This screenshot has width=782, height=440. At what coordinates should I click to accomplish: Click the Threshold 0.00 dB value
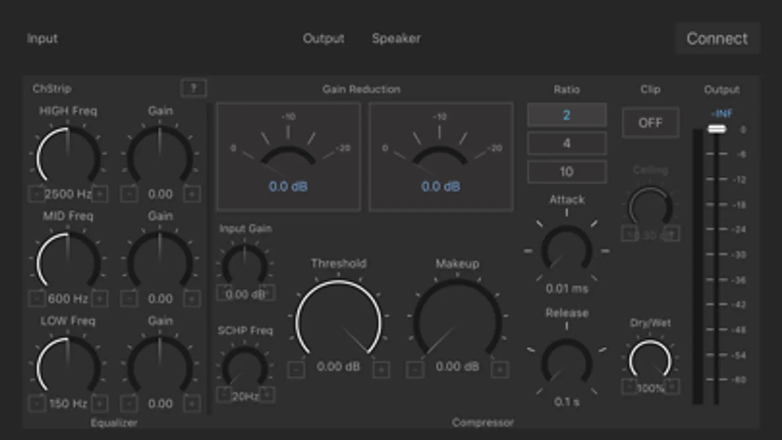point(338,367)
